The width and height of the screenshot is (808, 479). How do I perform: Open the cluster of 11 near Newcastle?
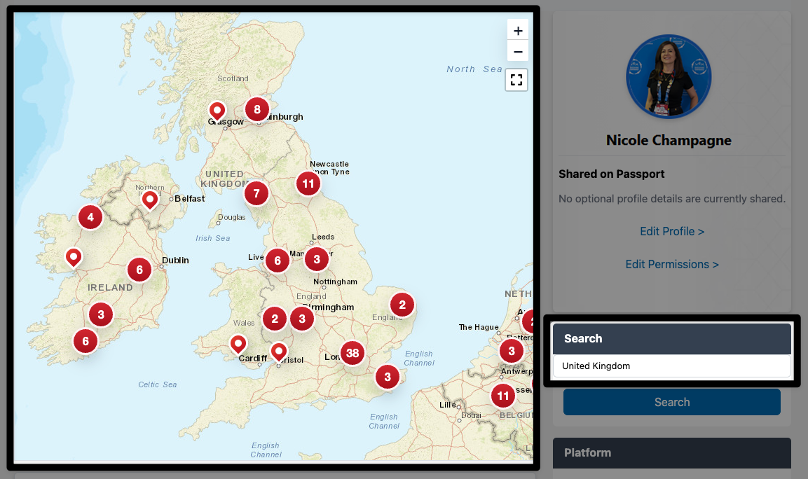[308, 183]
